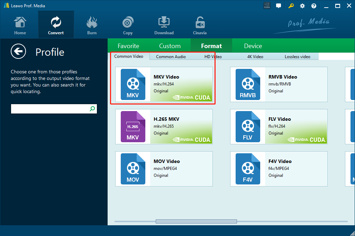Viewport: 355px width, 236px height.
Task: Choose the H.265 MKV profile
Action: 164,127
